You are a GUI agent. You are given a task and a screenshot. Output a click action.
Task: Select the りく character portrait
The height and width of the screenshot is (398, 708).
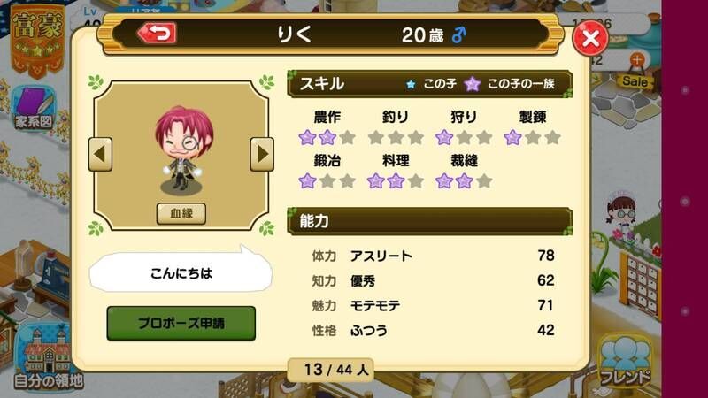click(x=181, y=149)
